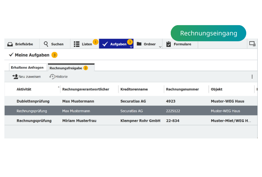Viewport: 262px width, 177px height.
Task: Click the Meine Aufgaben heading
Action: point(32,55)
